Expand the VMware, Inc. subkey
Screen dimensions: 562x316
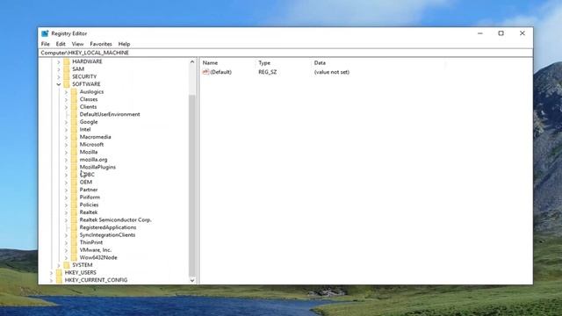[x=67, y=250]
